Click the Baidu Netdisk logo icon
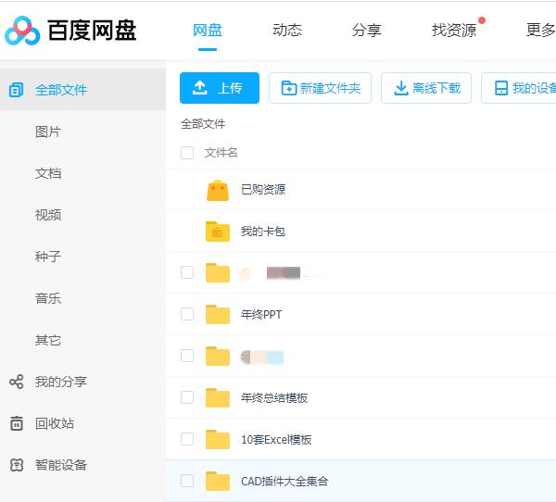Viewport: 556px width, 502px height. (22, 31)
